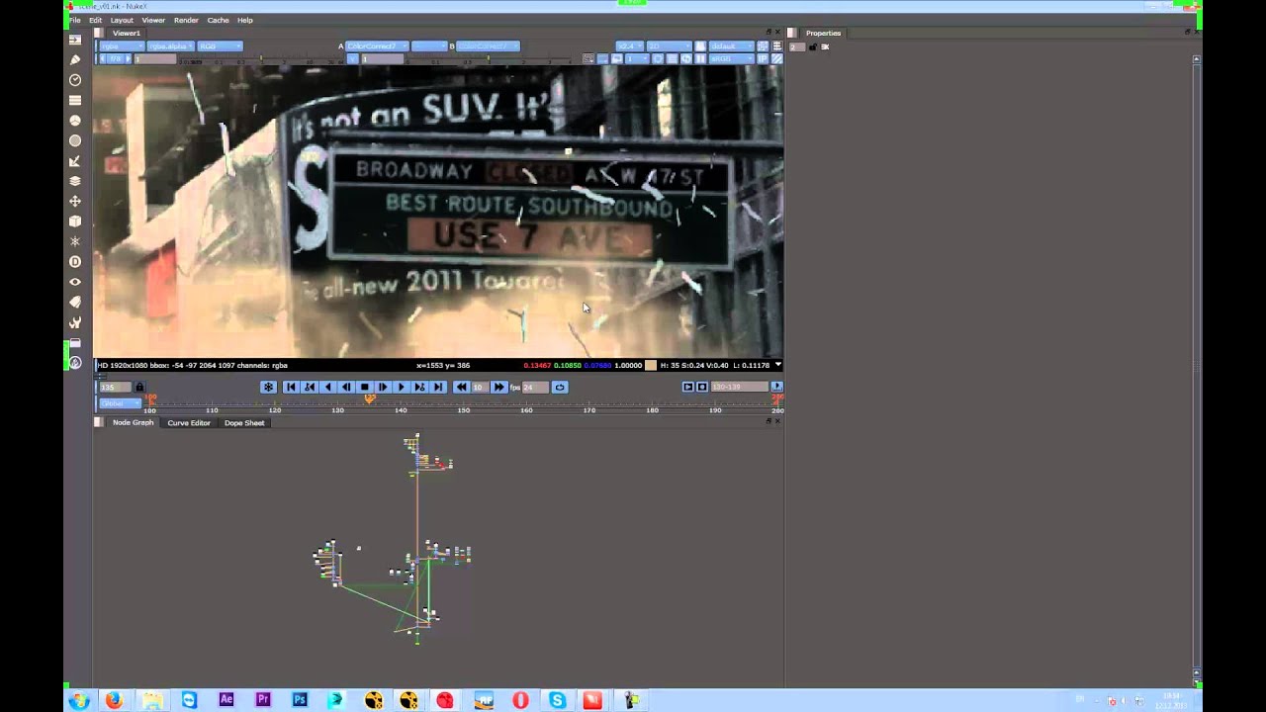This screenshot has height=712, width=1266.
Task: Open the 3D nodes cube icon
Action: pos(75,222)
